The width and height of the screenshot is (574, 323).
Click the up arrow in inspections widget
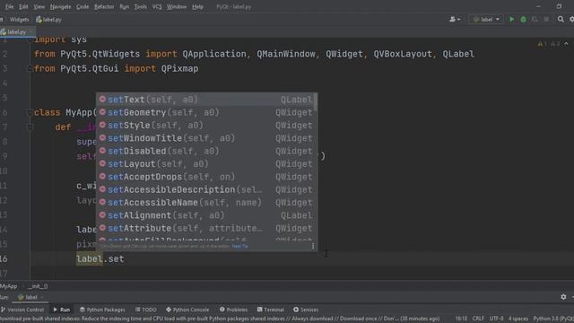(x=566, y=44)
